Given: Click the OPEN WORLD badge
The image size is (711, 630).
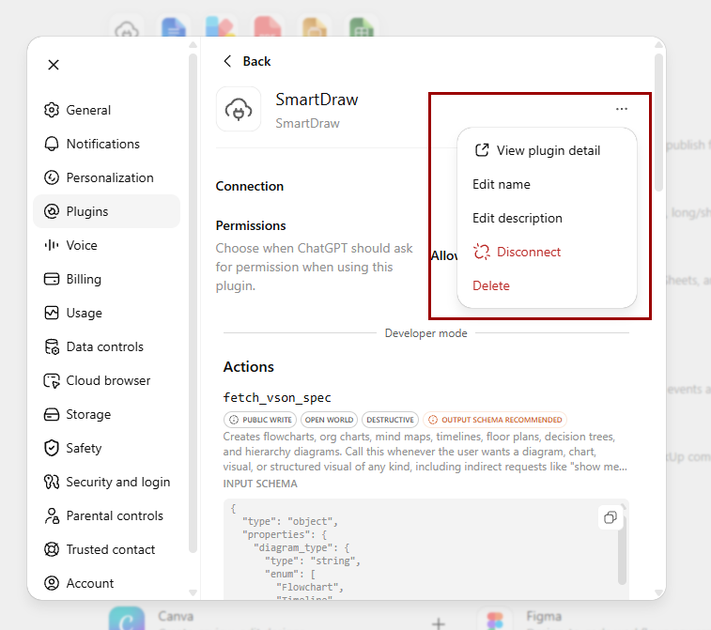Looking at the screenshot, I should (x=329, y=420).
